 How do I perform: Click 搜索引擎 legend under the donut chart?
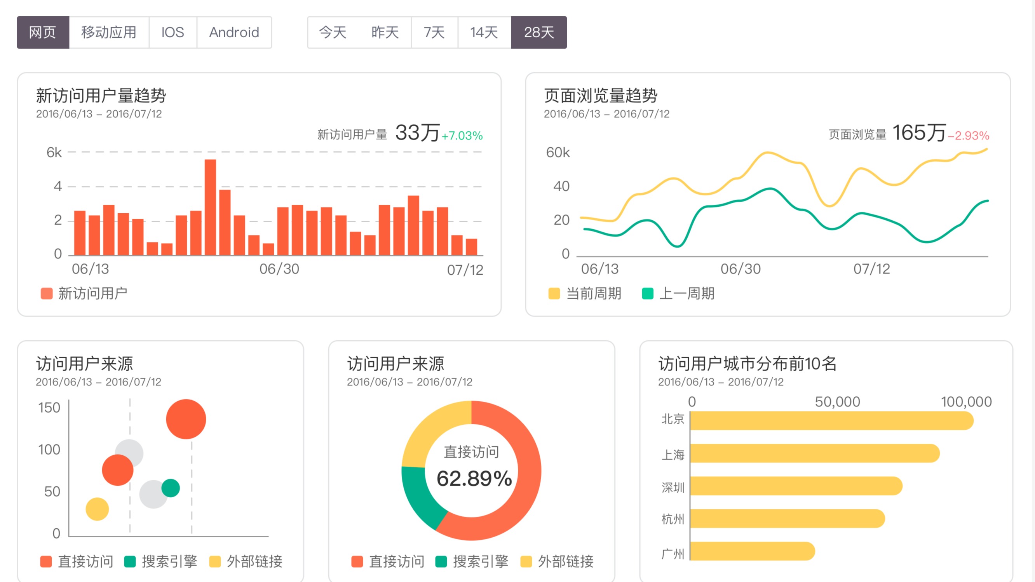click(472, 561)
